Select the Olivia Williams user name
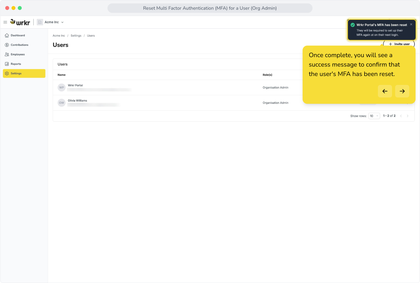The height and width of the screenshot is (283, 420). tap(77, 101)
